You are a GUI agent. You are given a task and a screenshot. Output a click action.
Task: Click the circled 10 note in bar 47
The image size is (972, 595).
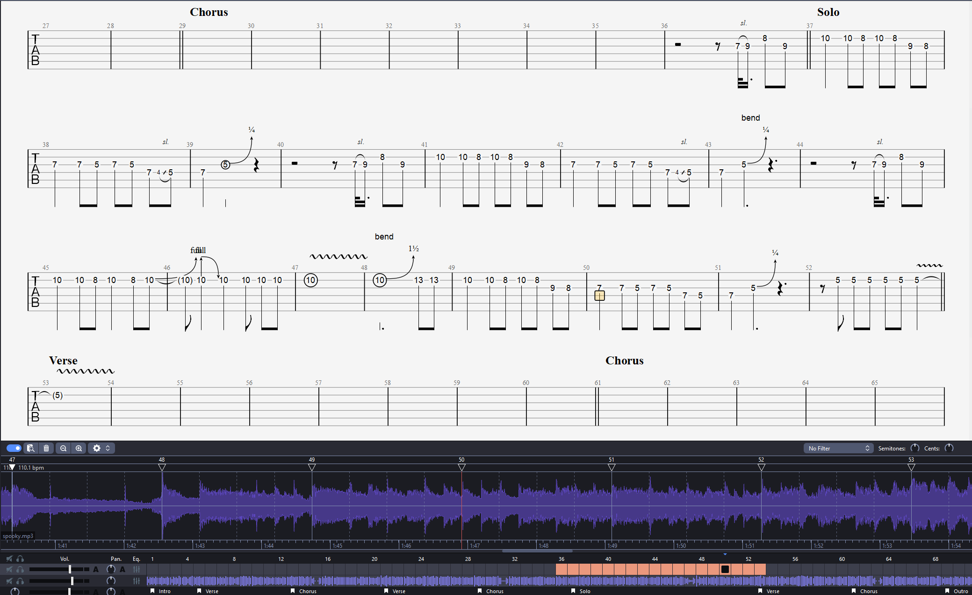(311, 280)
